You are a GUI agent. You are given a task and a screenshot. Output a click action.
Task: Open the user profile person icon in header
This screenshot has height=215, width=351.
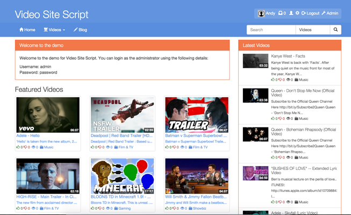(x=291, y=13)
